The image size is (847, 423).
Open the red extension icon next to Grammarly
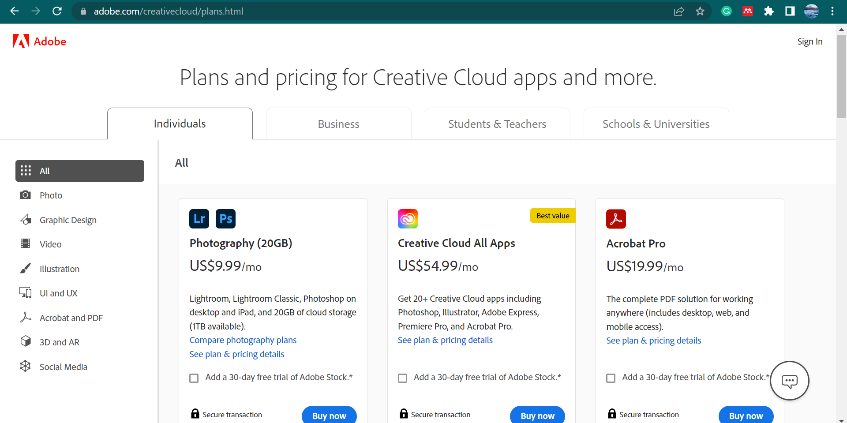(748, 11)
